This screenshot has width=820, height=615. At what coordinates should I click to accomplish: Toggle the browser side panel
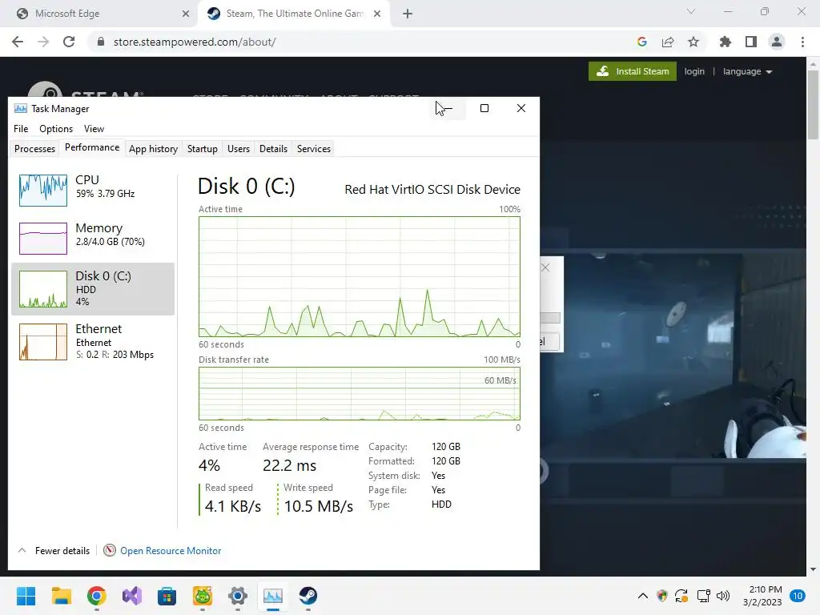pos(751,42)
